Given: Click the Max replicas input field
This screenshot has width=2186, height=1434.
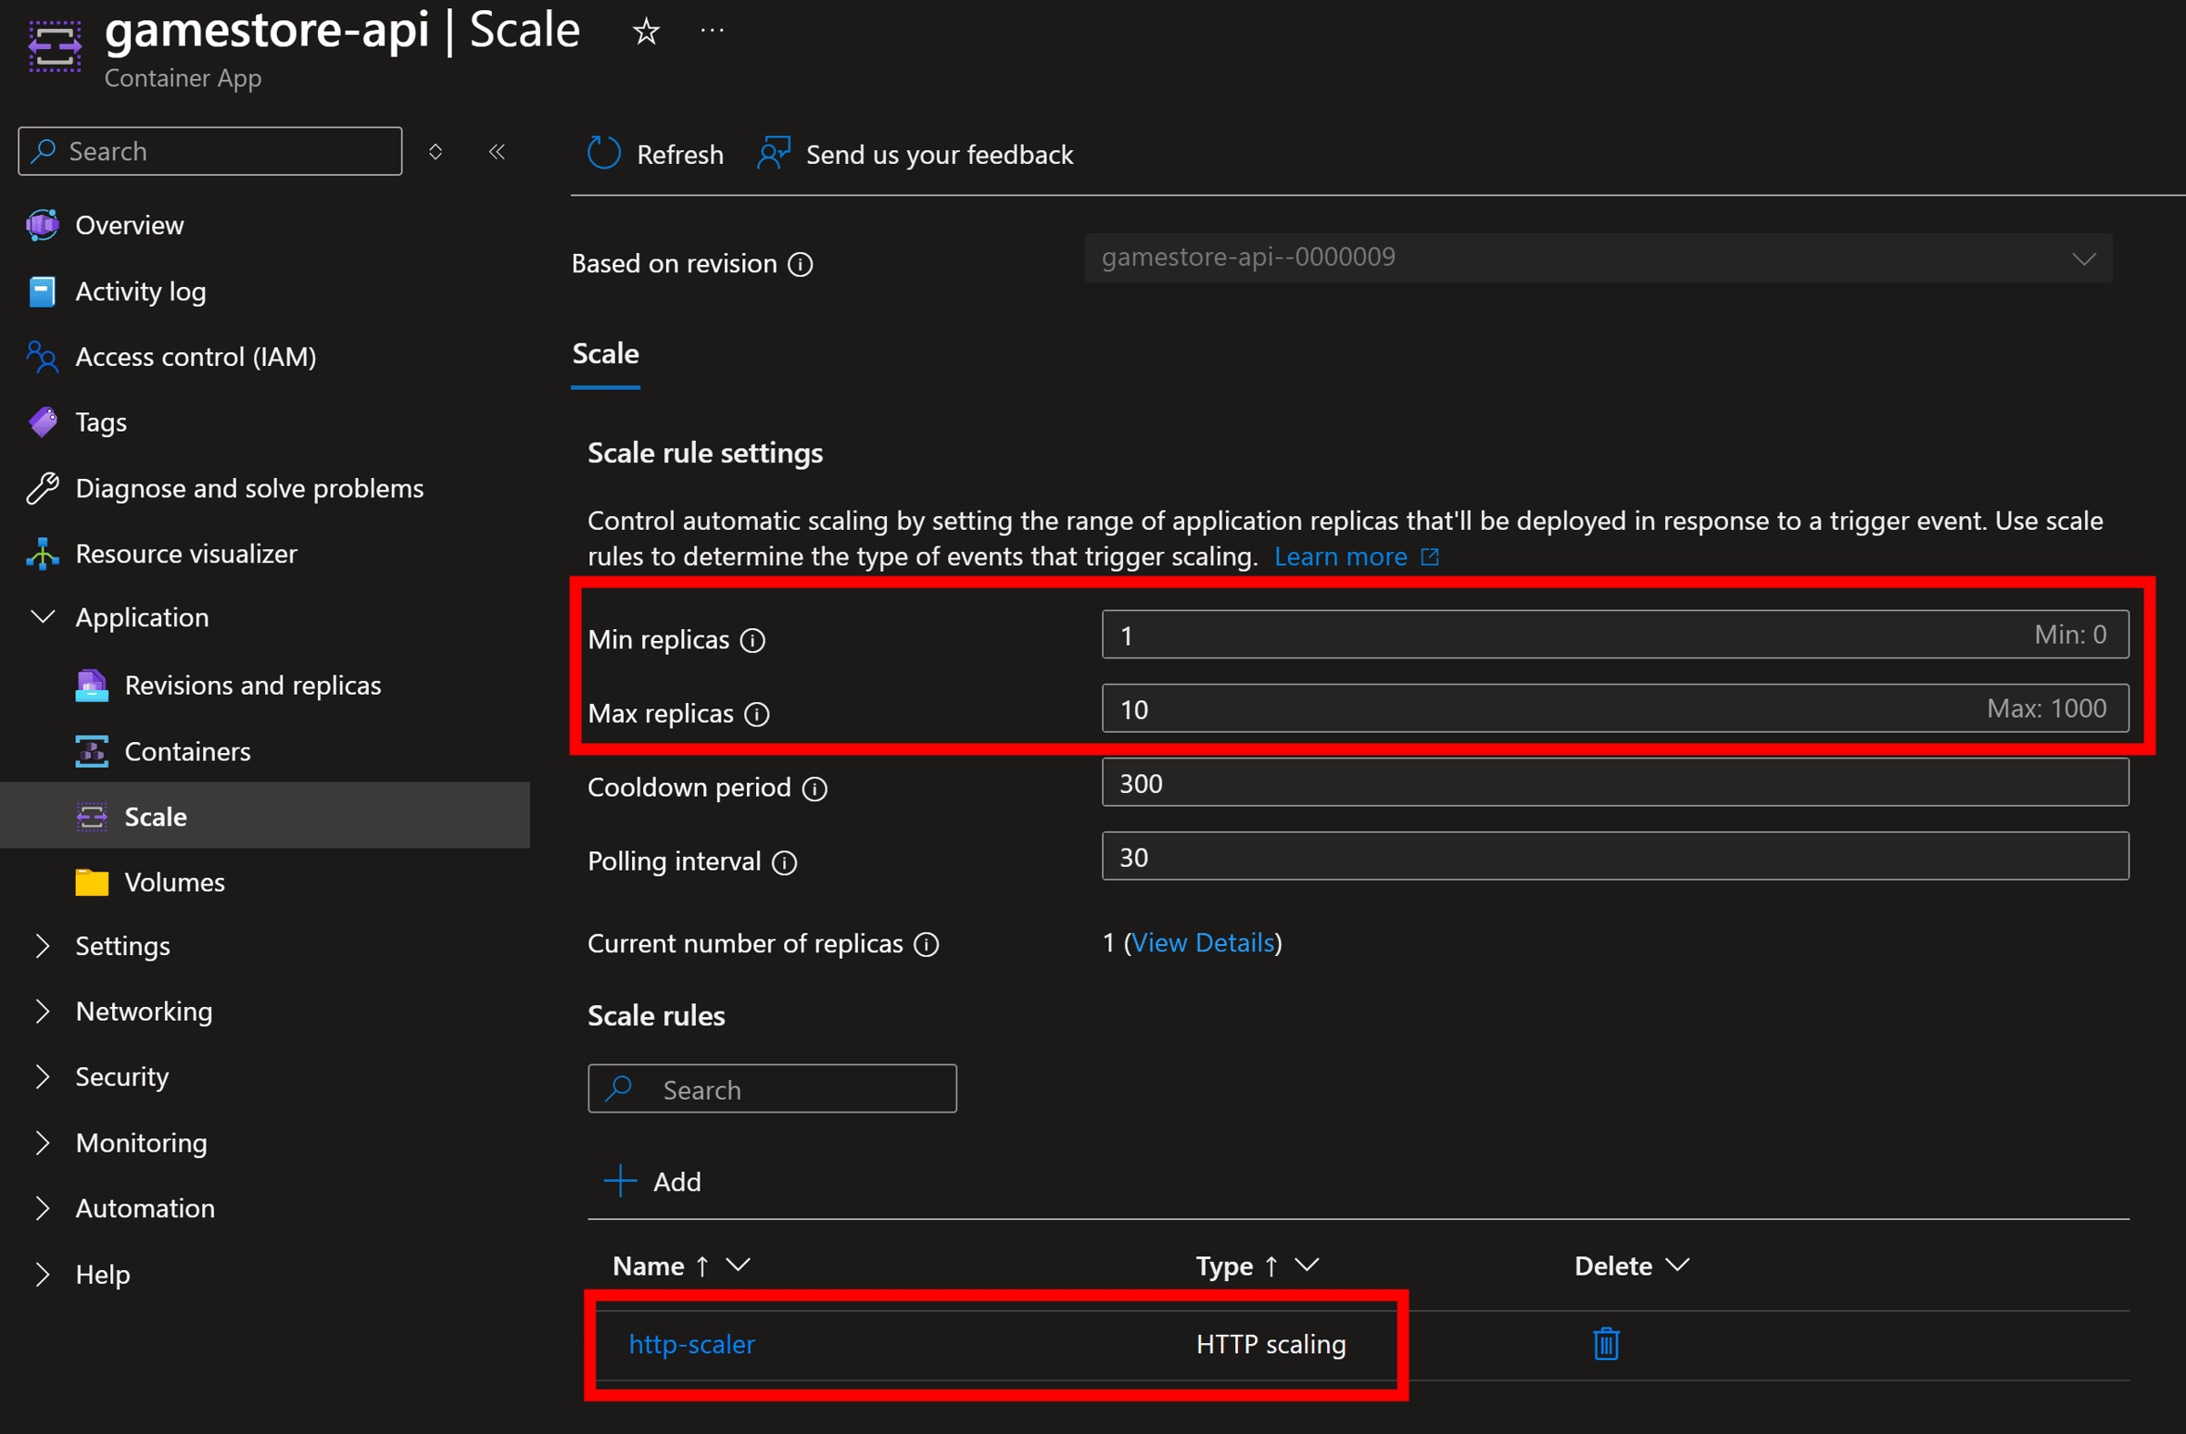Looking at the screenshot, I should coord(1615,708).
